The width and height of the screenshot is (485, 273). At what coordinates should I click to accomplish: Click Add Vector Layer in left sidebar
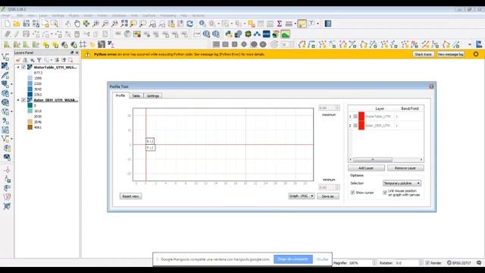click(x=5, y=57)
